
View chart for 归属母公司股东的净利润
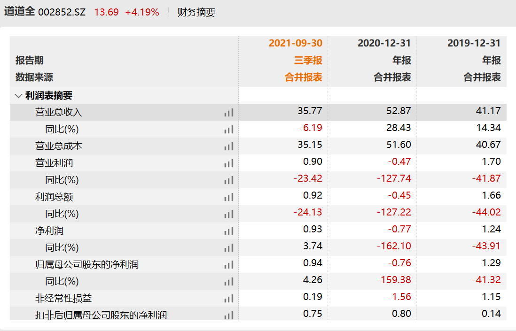tap(229, 265)
